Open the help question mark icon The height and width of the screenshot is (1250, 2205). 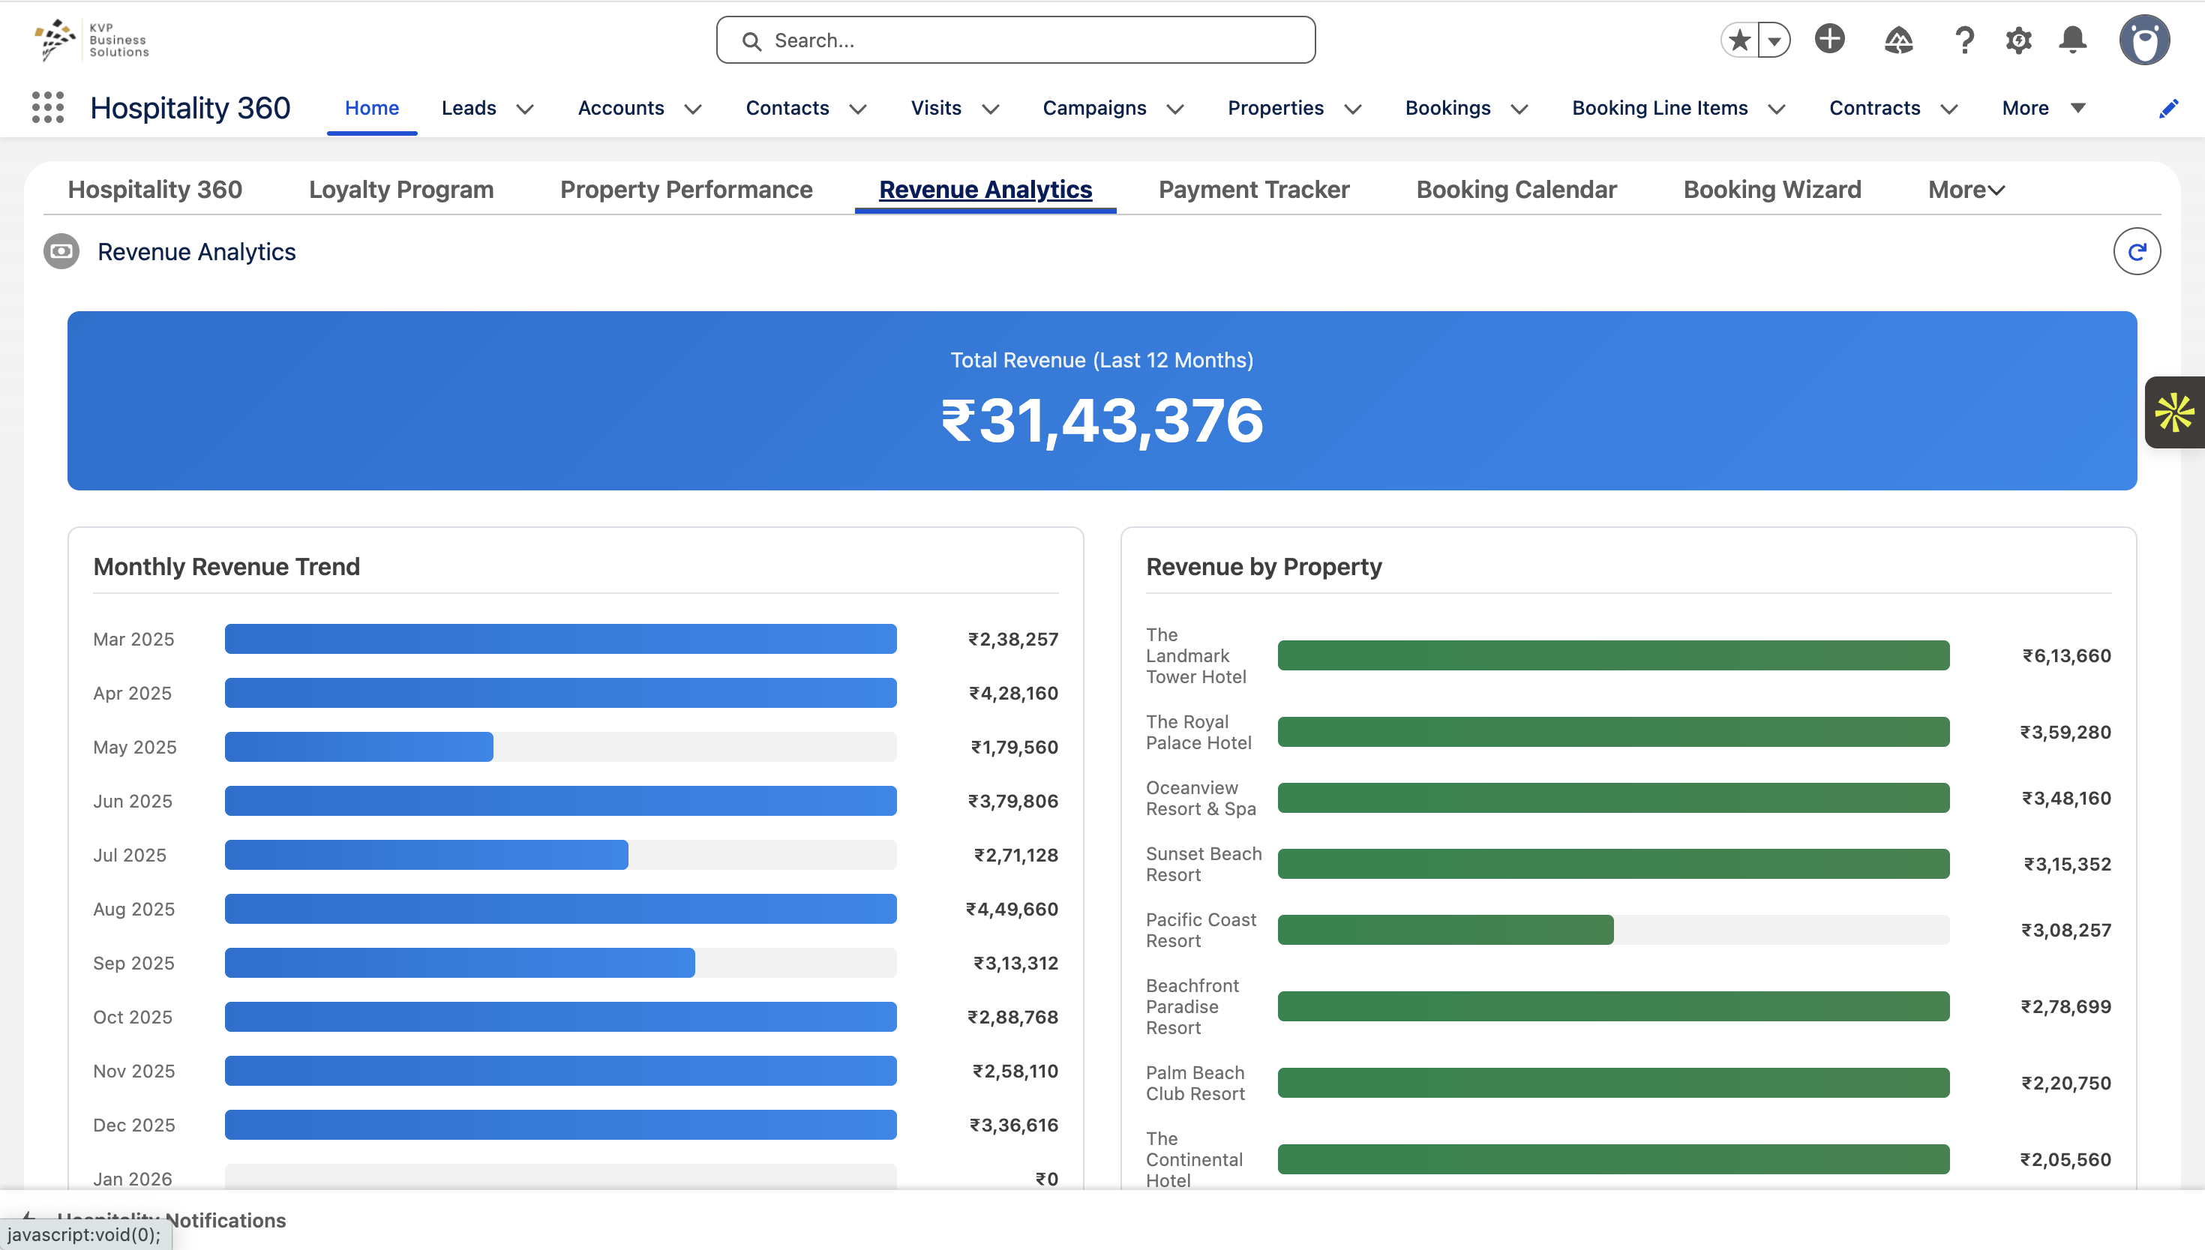(1964, 40)
